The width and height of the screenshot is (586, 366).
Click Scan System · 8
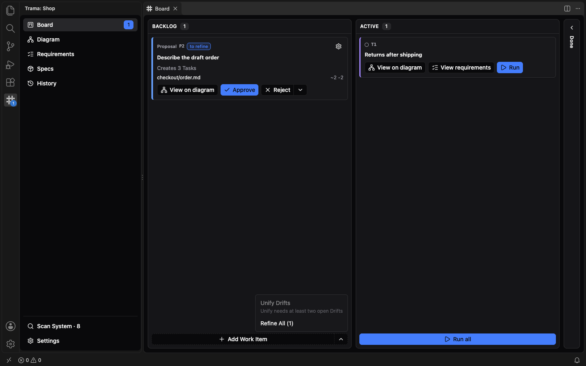(81, 326)
